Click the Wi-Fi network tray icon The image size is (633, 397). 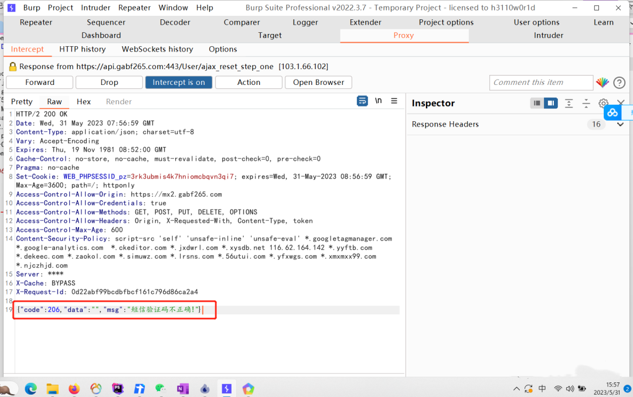[x=558, y=389]
